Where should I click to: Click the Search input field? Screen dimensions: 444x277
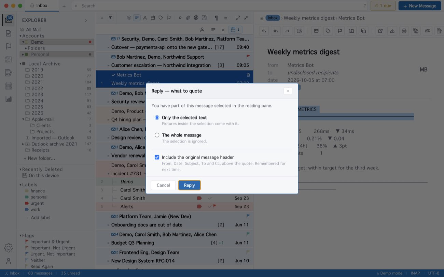220,6
